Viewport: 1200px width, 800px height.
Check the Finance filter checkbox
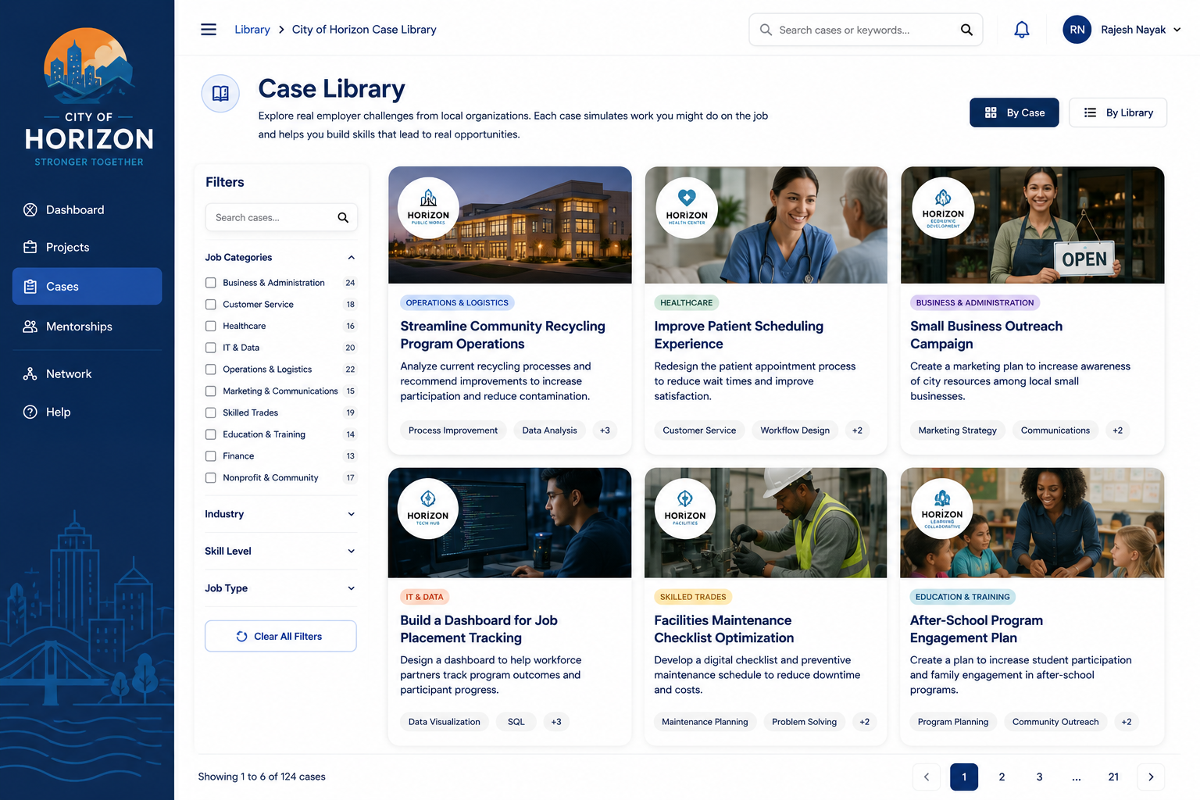[x=210, y=456]
